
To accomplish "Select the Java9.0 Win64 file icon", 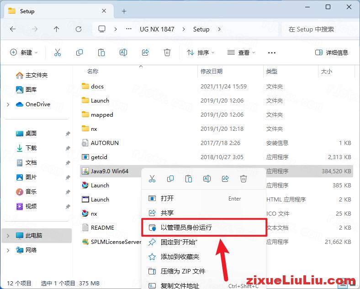I will (x=85, y=171).
